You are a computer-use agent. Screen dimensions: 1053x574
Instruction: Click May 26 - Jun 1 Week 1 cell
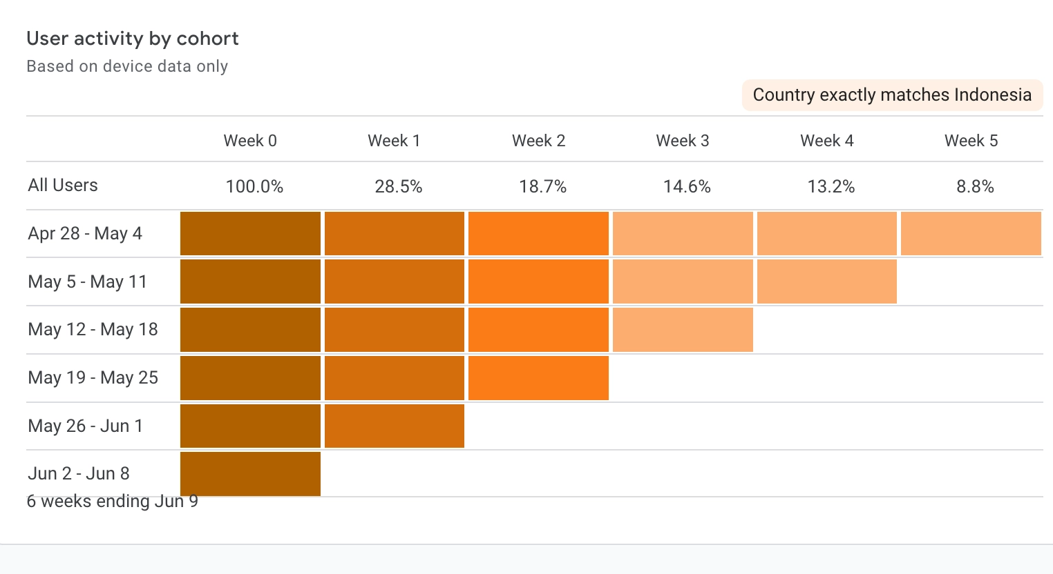point(394,426)
